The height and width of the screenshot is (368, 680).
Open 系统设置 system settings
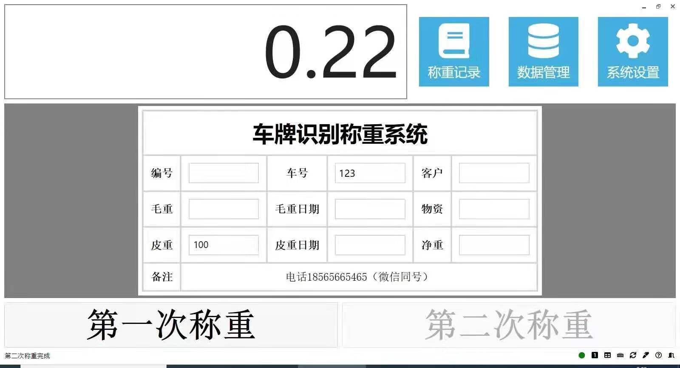tap(632, 52)
